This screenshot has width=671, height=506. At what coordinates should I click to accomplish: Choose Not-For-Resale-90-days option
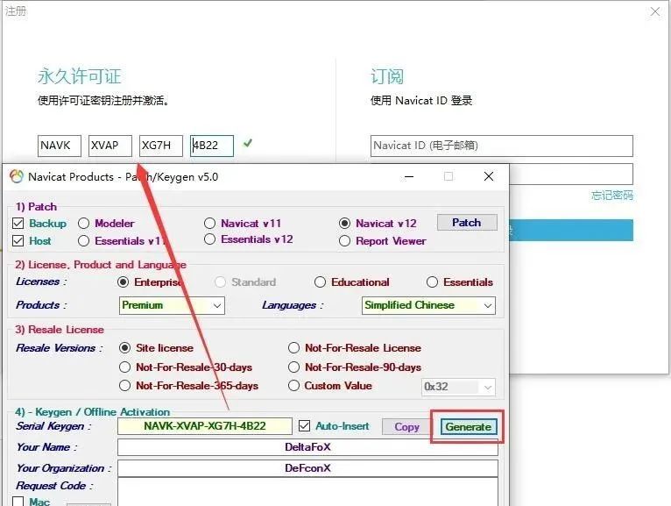pyautogui.click(x=293, y=367)
